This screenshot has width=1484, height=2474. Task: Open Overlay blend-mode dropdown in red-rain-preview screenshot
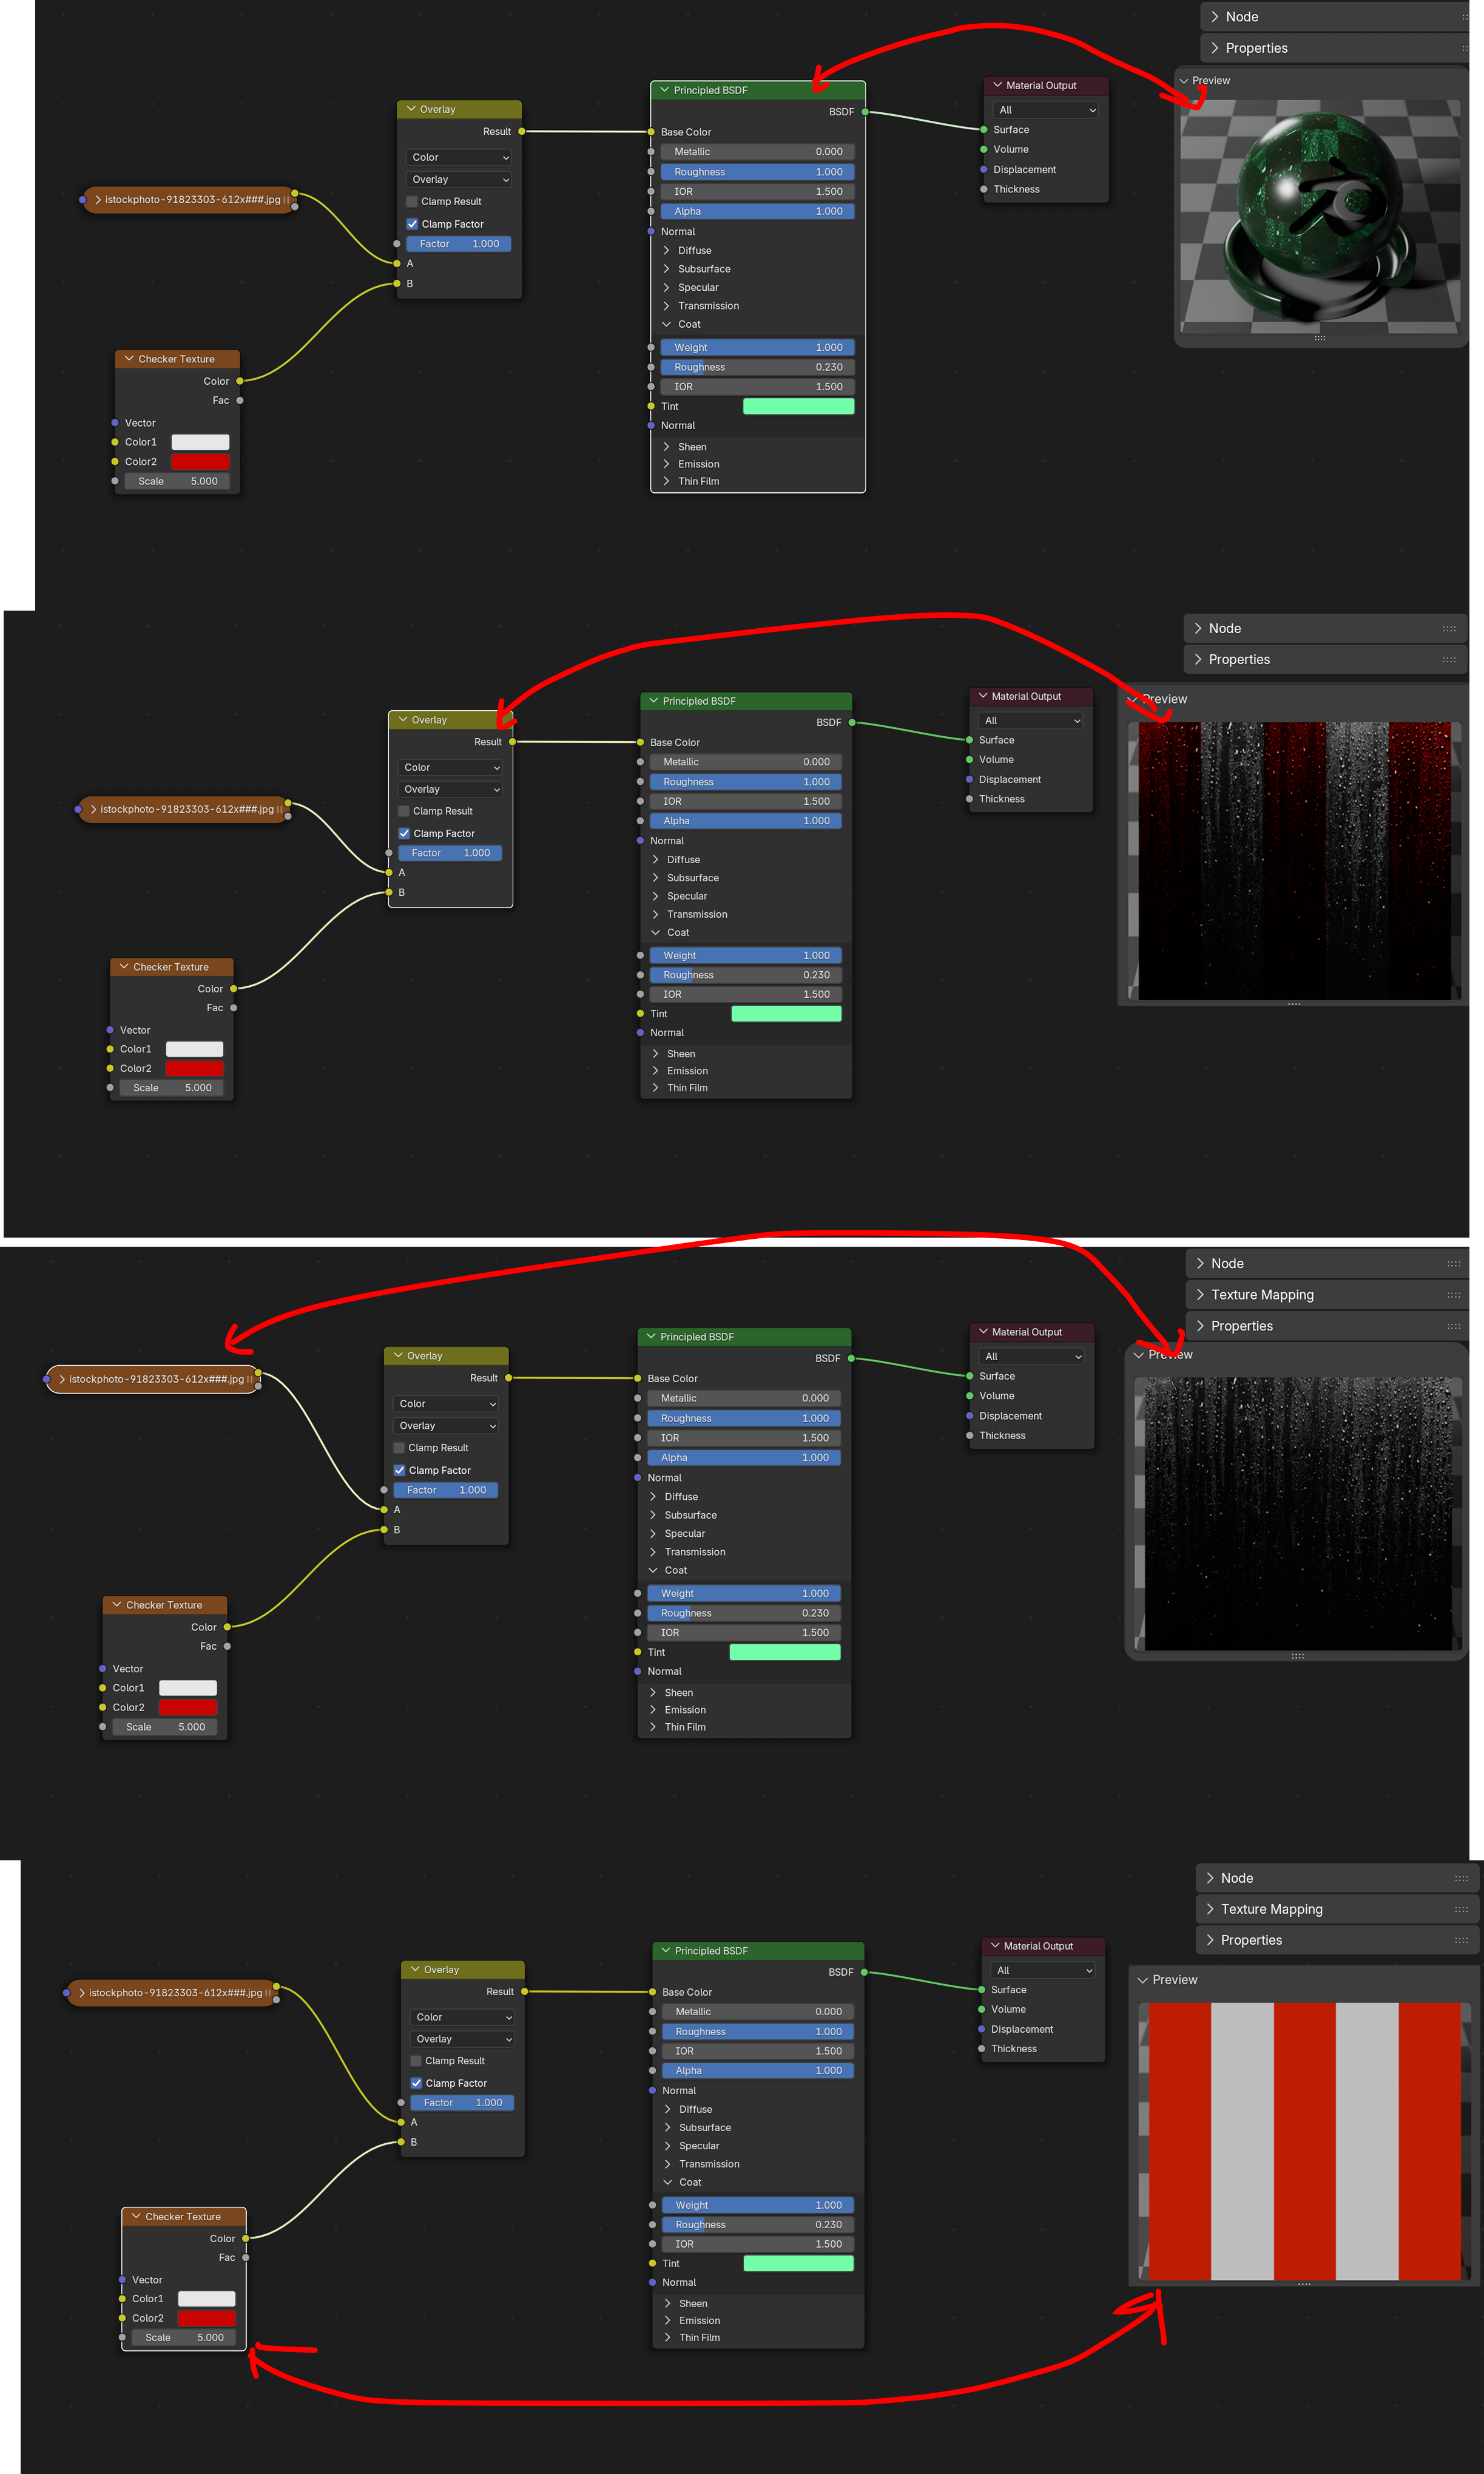coord(451,789)
